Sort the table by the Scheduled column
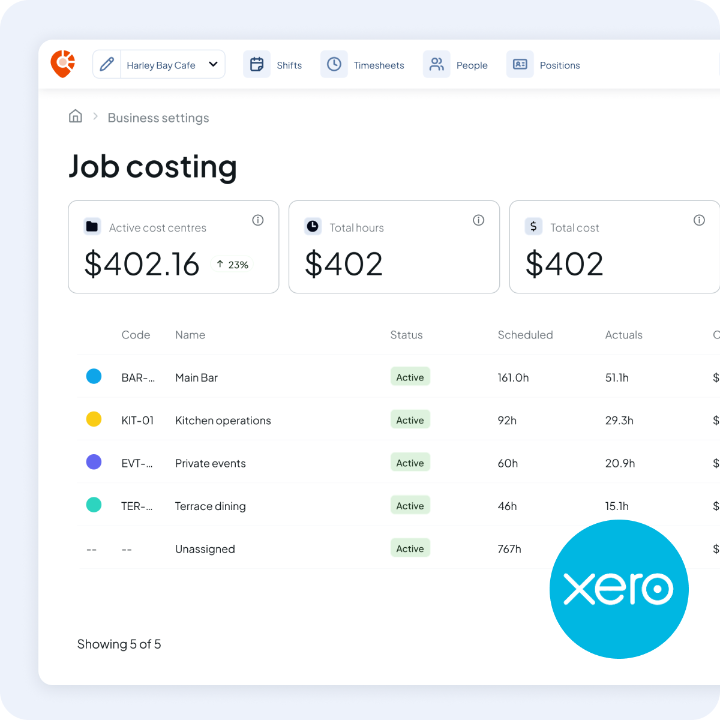 (525, 335)
